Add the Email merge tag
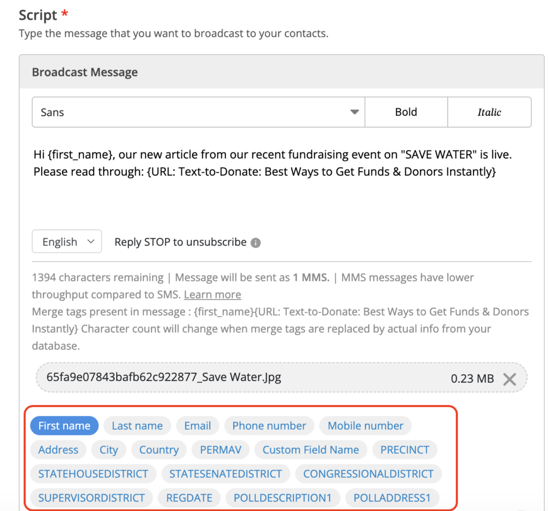This screenshot has height=511, width=548. click(x=197, y=426)
